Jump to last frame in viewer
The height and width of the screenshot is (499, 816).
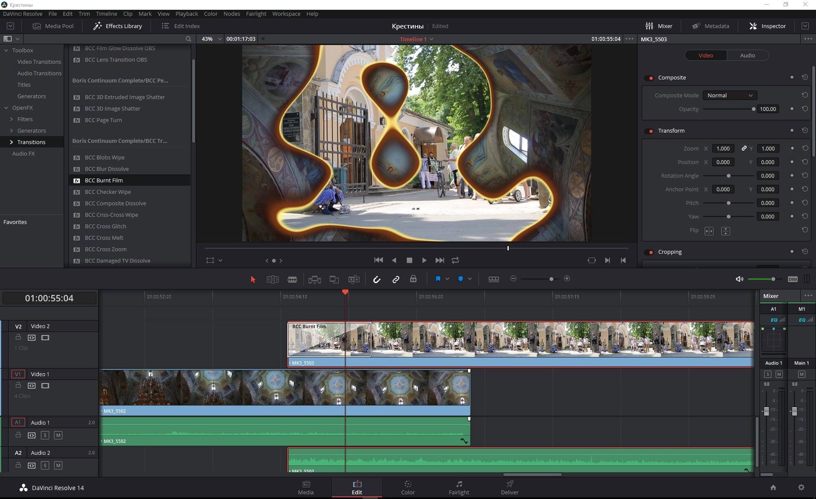[440, 260]
